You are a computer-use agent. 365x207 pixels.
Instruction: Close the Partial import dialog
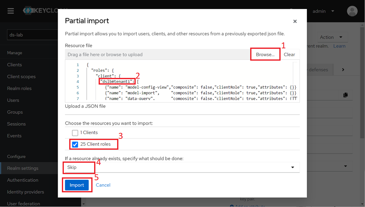click(x=295, y=21)
